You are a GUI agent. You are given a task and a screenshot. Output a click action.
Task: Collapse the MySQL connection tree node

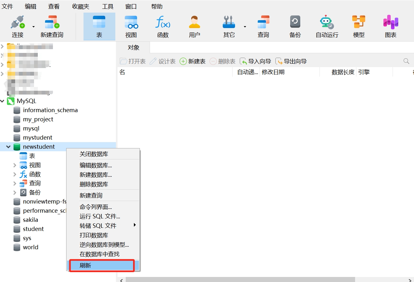pyautogui.click(x=3, y=101)
